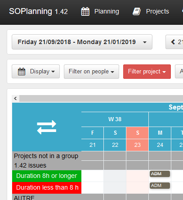Click the book icon beside Projects
Screen dimensions: 183x200
pyautogui.click(x=137, y=12)
